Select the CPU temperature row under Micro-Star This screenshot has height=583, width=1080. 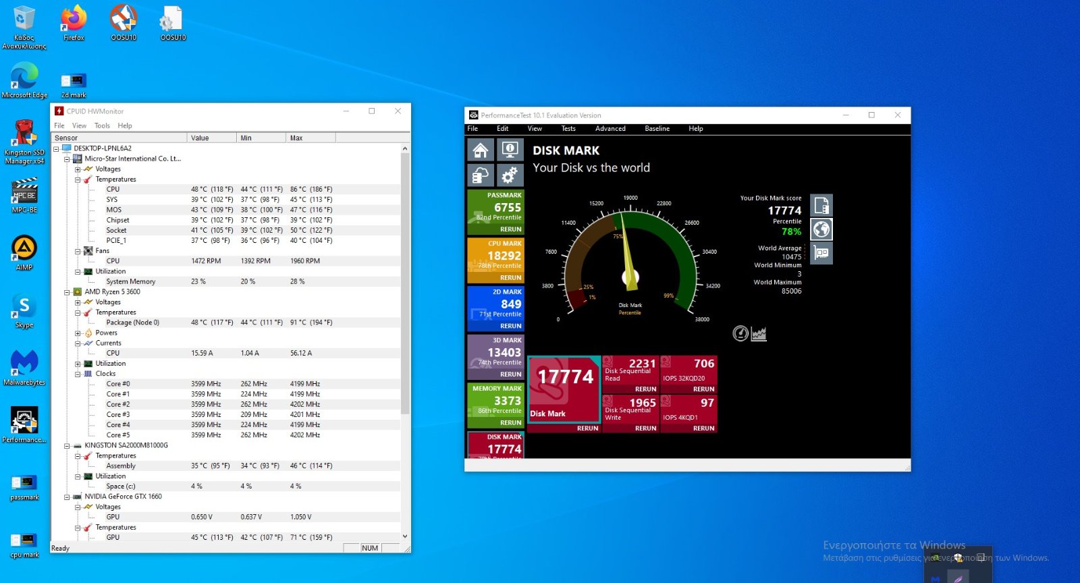226,190
